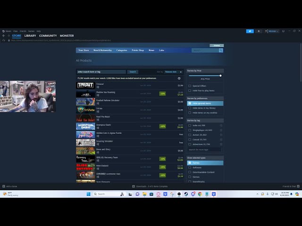Switch to the LIBRARY tab
Image resolution: width=302 pixels, height=226 pixels.
pos(30,36)
